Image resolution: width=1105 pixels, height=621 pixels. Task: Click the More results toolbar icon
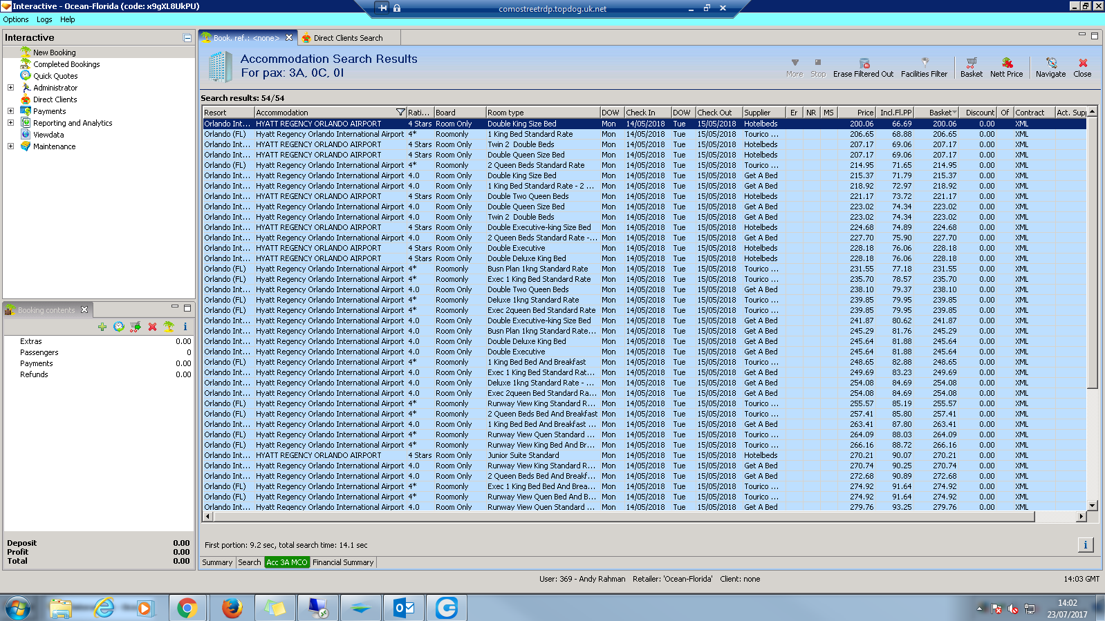pos(795,67)
